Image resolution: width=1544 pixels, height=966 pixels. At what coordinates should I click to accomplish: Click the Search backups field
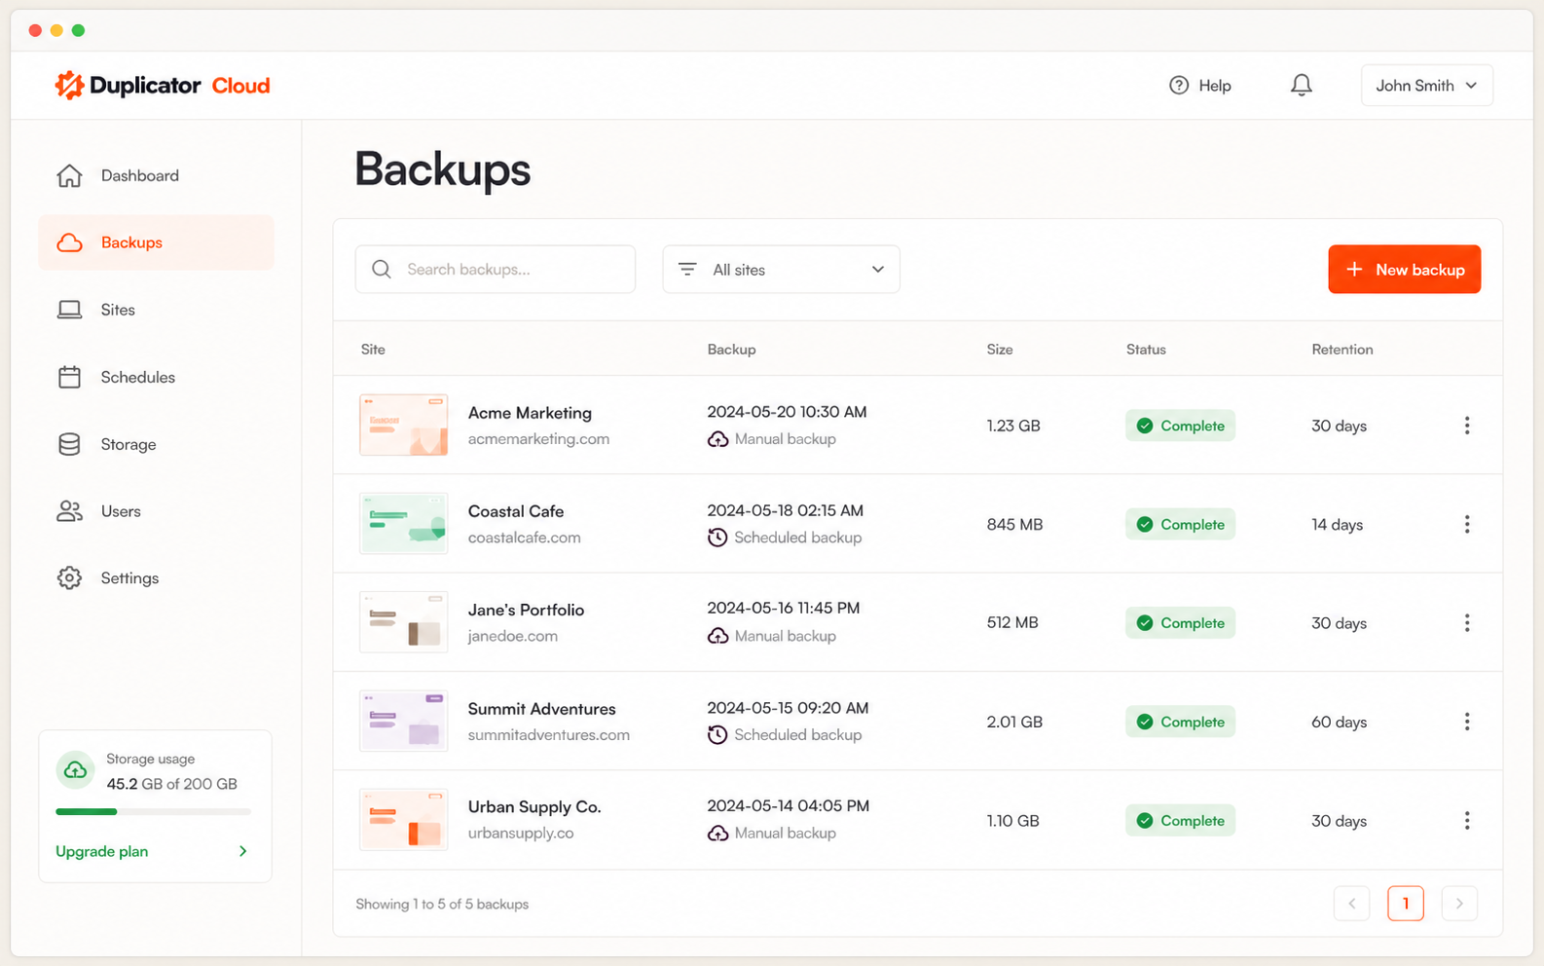(496, 269)
